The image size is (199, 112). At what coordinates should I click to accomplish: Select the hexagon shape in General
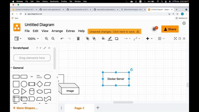tap(16, 91)
